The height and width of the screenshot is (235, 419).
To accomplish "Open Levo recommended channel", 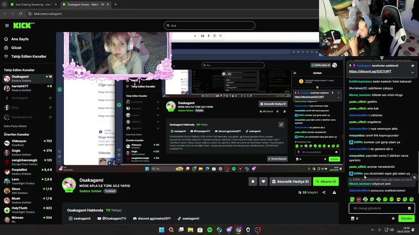I will coord(28,181).
